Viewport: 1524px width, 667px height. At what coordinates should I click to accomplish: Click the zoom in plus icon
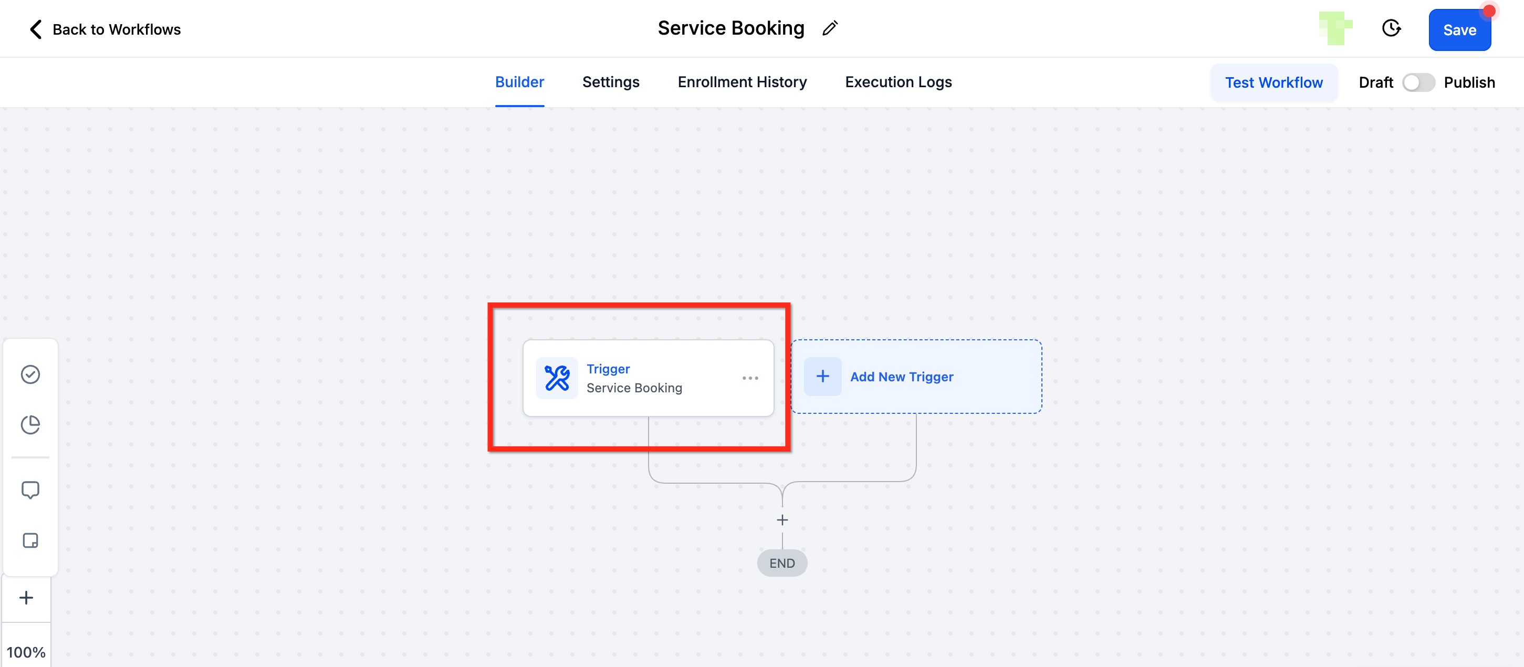pyautogui.click(x=26, y=598)
